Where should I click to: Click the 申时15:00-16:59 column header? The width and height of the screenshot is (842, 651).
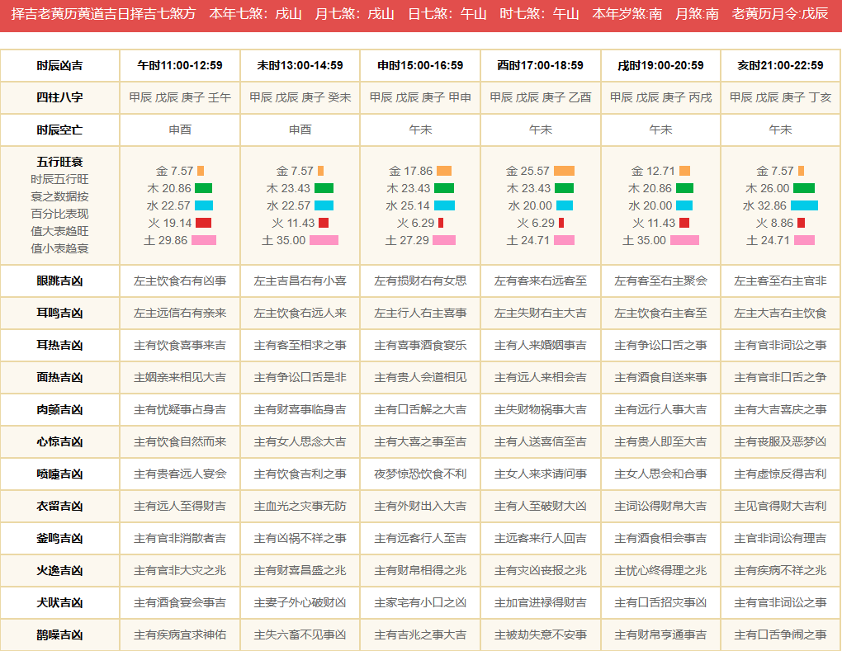420,65
